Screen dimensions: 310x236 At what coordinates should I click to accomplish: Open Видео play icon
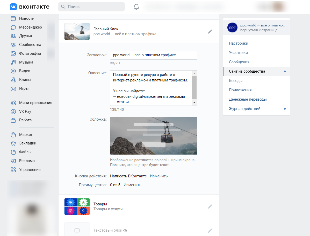pos(13,71)
